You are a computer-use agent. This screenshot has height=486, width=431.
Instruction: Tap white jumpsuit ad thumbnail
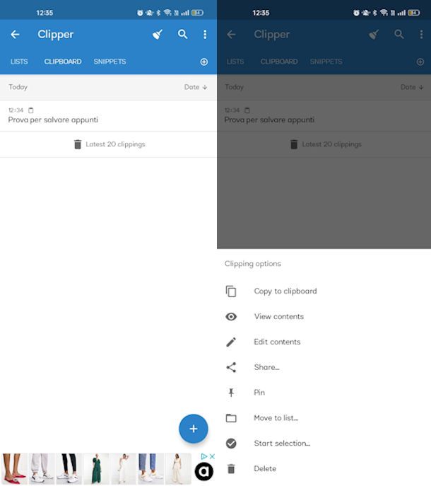[124, 468]
